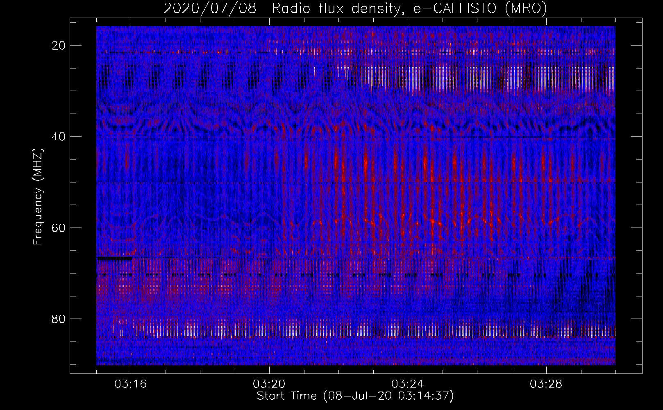Click the 03:28 time tick label

(x=546, y=384)
